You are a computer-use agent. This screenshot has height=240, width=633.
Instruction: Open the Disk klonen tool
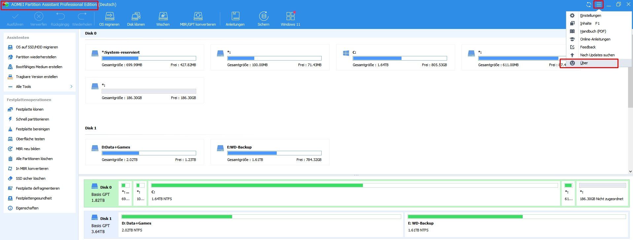pyautogui.click(x=136, y=19)
